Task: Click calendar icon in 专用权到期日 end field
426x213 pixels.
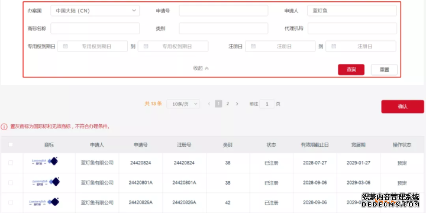Action: coord(146,46)
